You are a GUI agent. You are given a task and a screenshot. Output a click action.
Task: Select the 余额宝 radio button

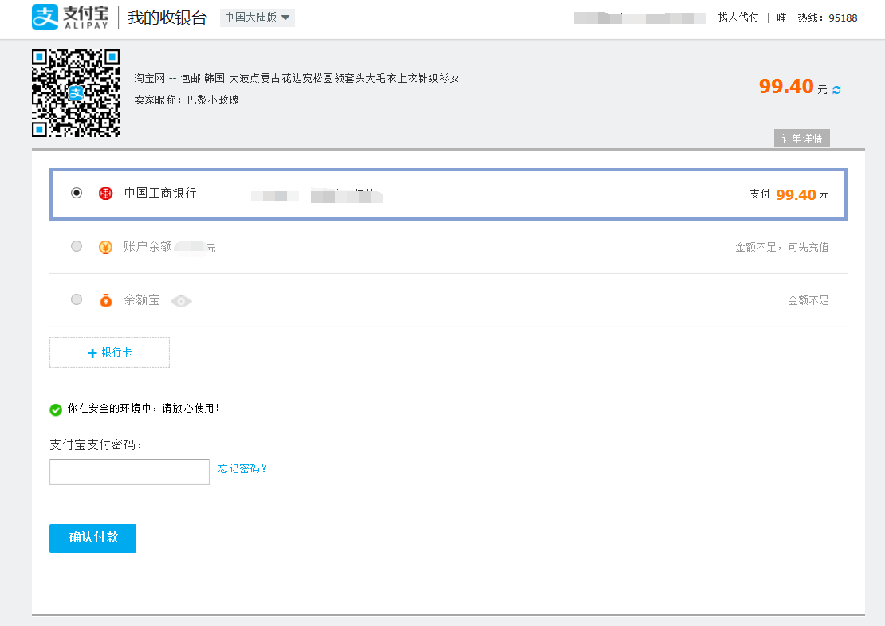(77, 299)
